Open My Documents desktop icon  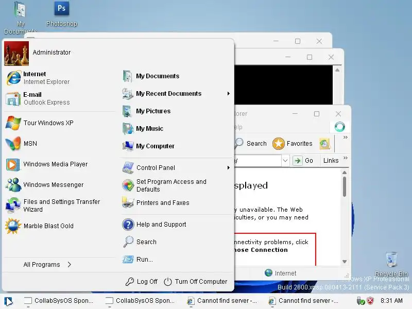(20, 18)
